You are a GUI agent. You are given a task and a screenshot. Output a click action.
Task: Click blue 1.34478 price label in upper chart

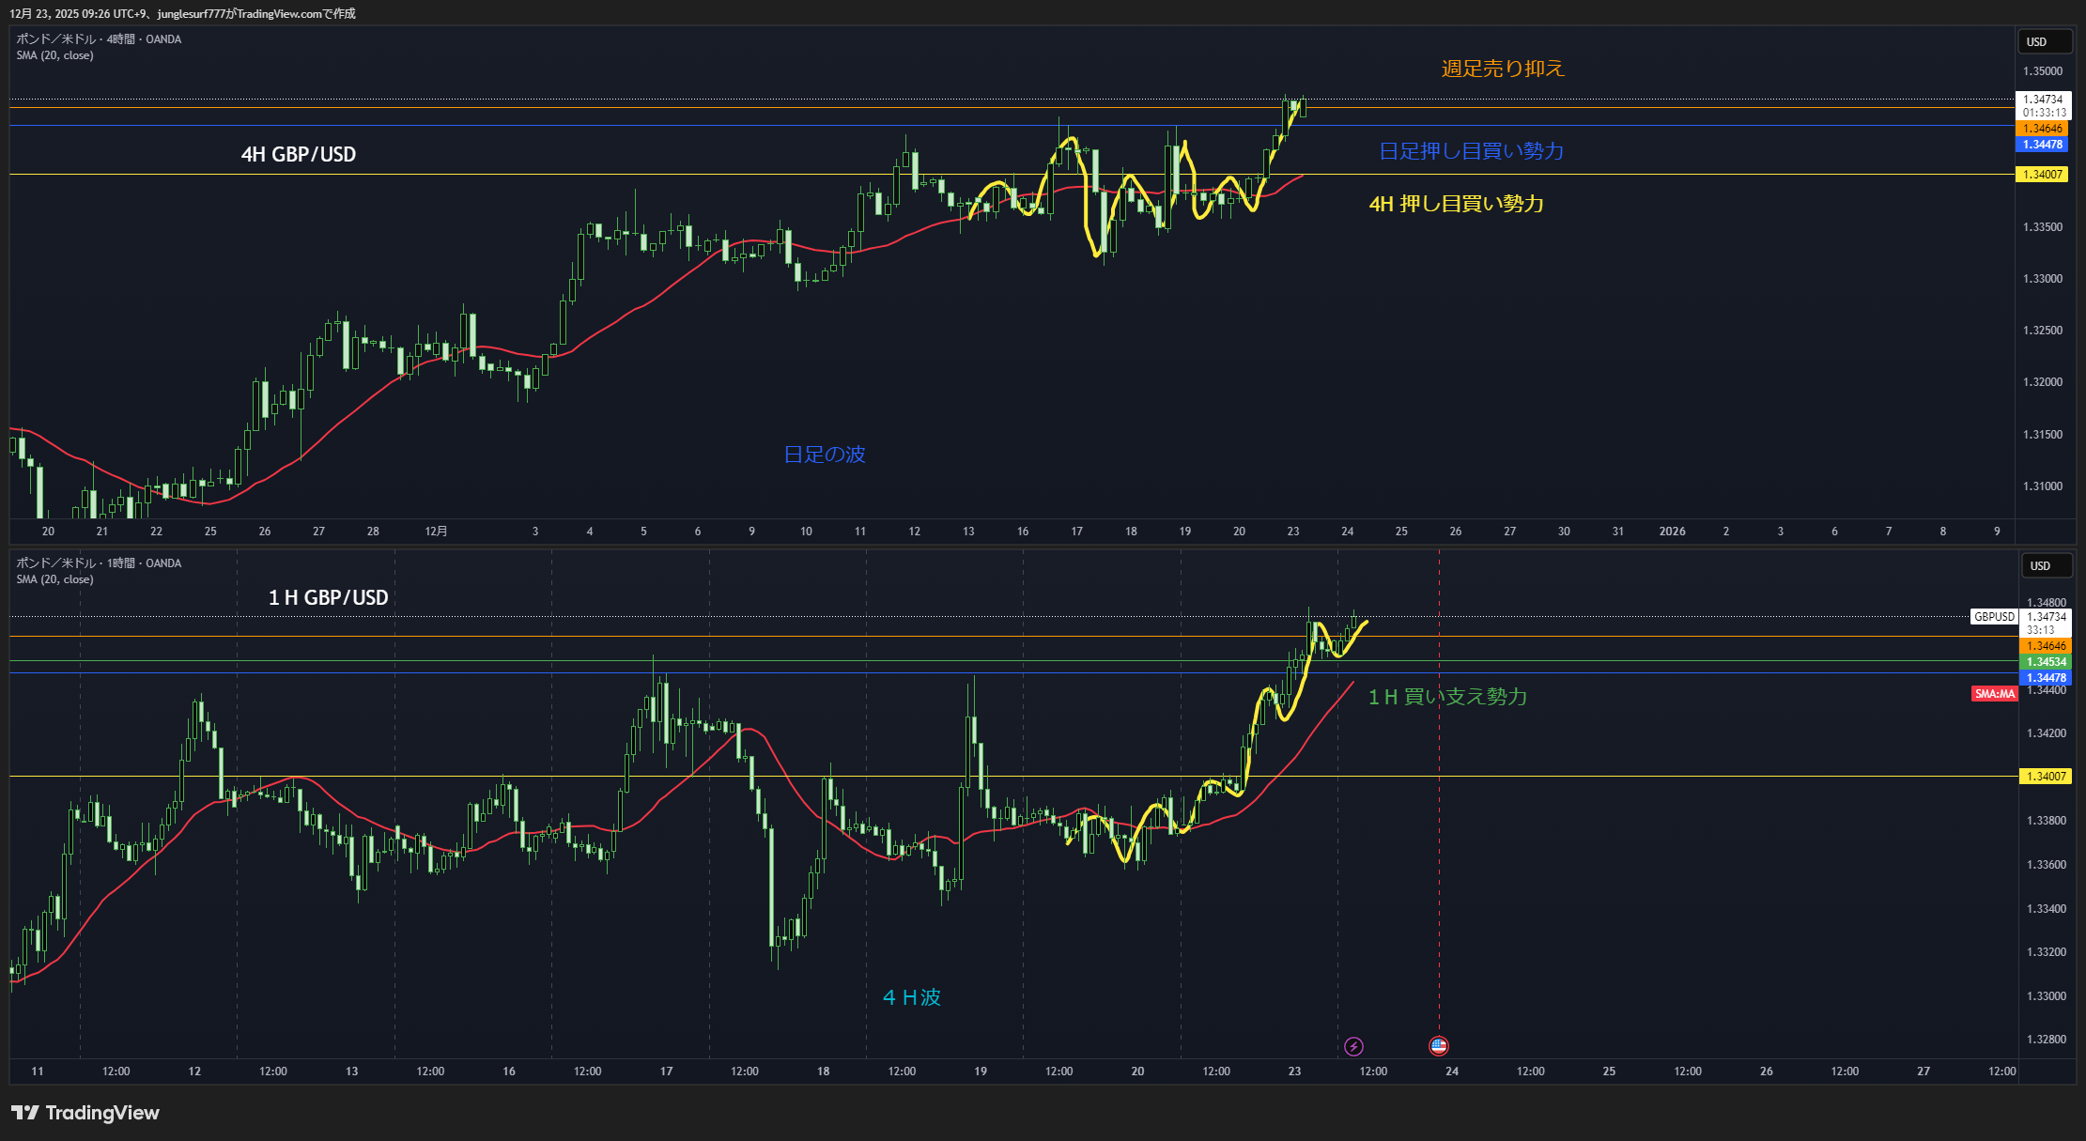tap(2042, 145)
